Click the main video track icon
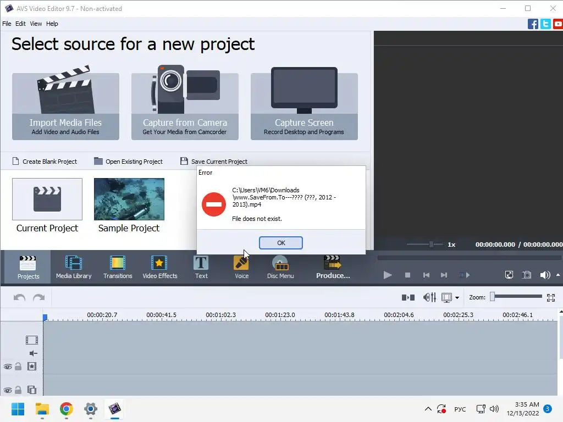The width and height of the screenshot is (563, 422). click(31, 340)
